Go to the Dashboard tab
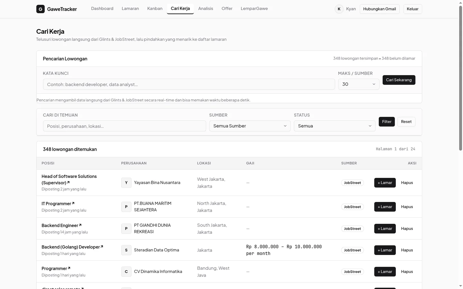463x289 pixels. [x=102, y=9]
